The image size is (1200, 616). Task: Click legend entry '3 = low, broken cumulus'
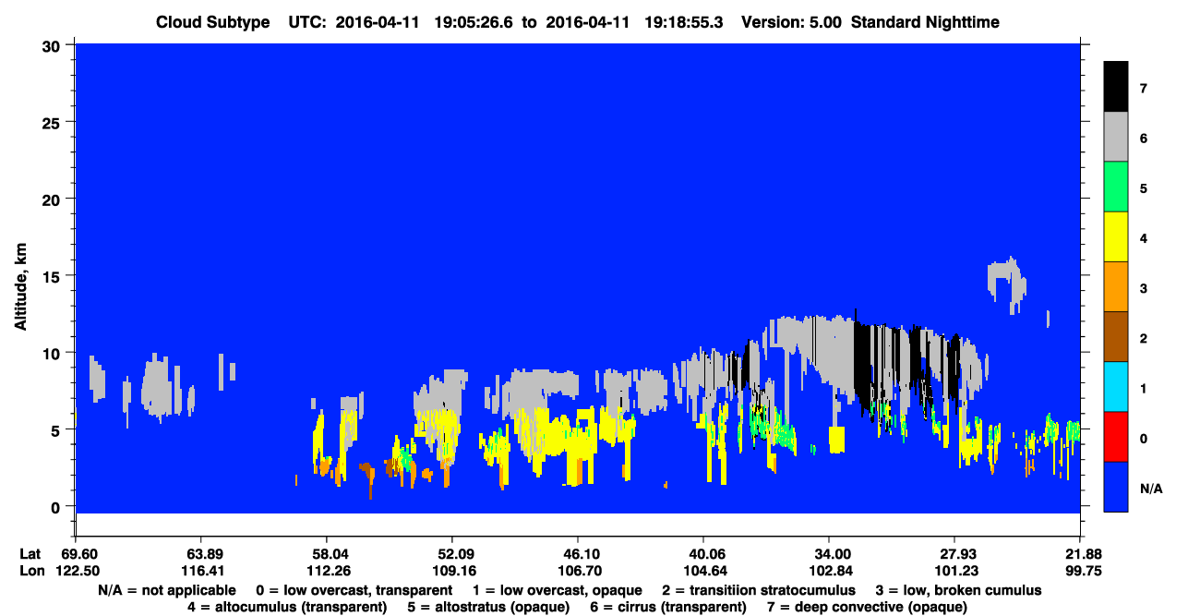959,590
